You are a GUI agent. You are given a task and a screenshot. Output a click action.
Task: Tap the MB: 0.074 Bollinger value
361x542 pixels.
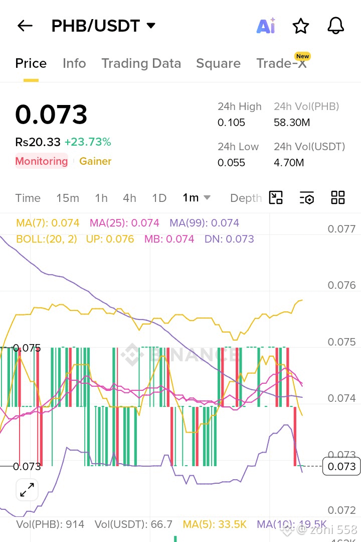[x=169, y=239]
